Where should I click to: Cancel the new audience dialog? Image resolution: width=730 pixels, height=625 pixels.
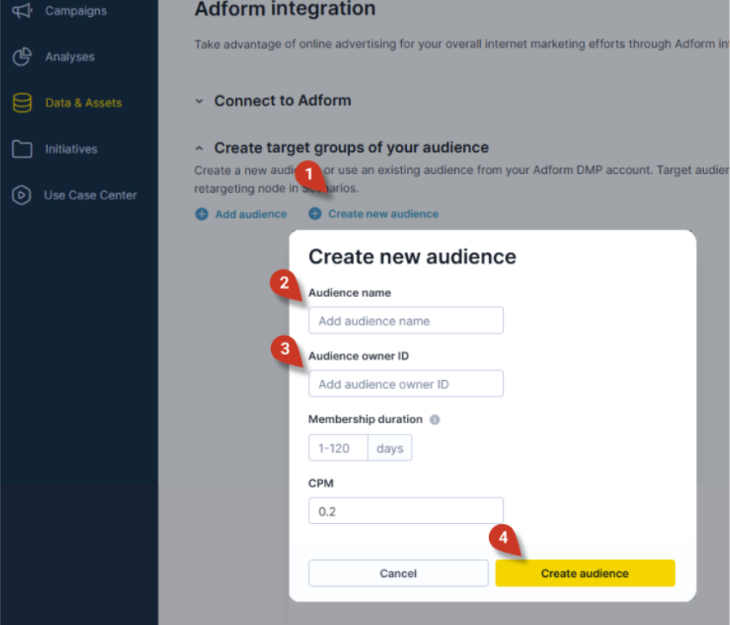coord(398,573)
